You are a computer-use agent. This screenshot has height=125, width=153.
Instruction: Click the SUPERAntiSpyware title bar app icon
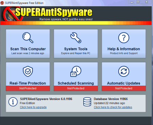click(x=2, y=3)
